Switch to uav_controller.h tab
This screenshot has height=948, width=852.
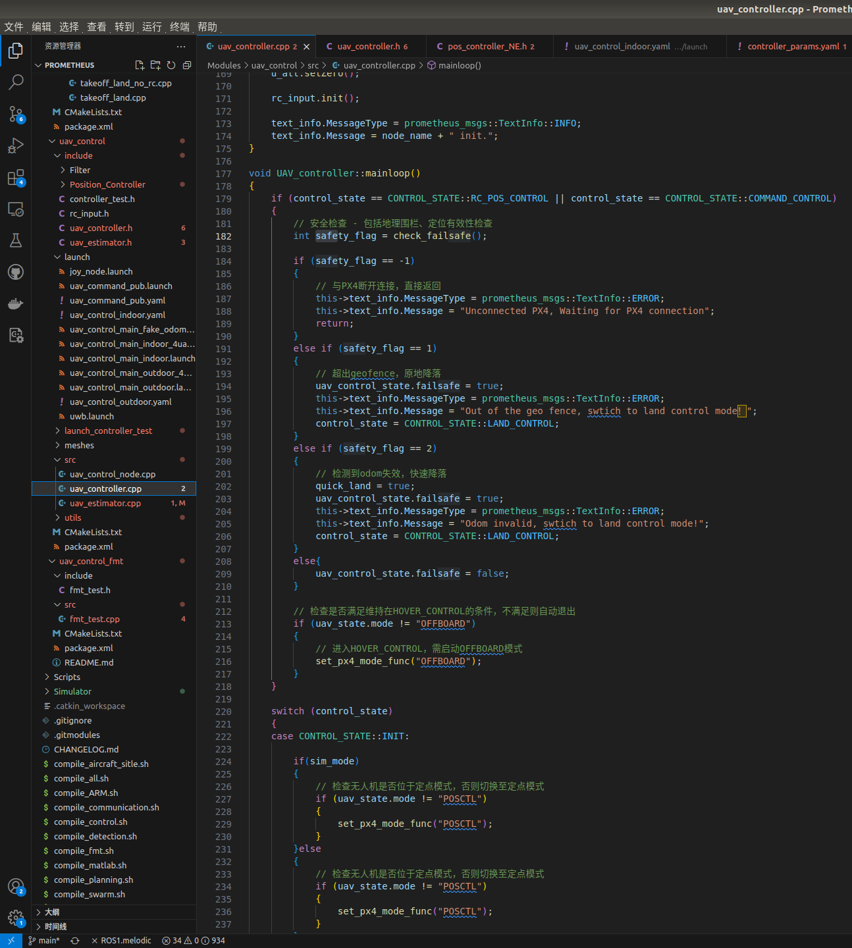tap(371, 47)
